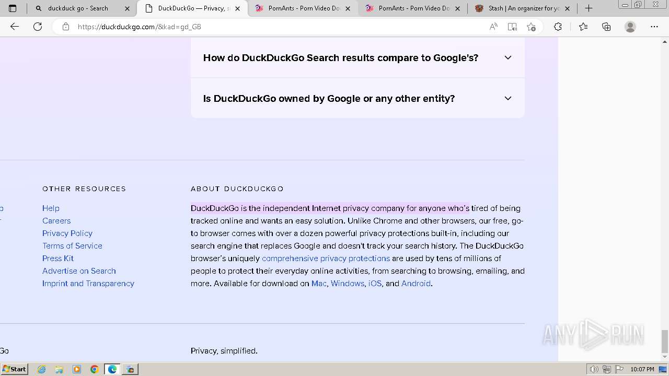669x376 pixels.
Task: Open the Android download link
Action: point(416,283)
